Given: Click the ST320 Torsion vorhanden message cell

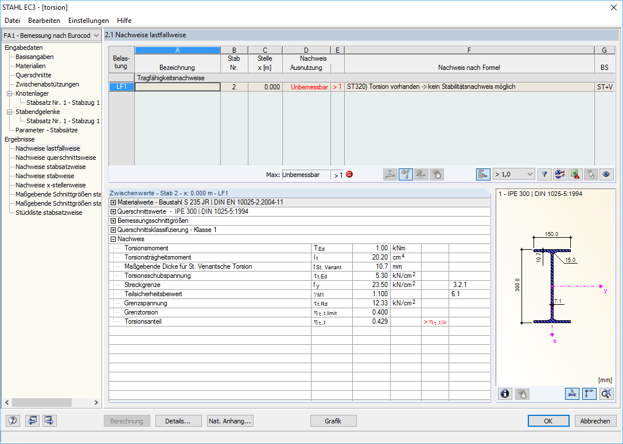Looking at the screenshot, I should point(469,87).
